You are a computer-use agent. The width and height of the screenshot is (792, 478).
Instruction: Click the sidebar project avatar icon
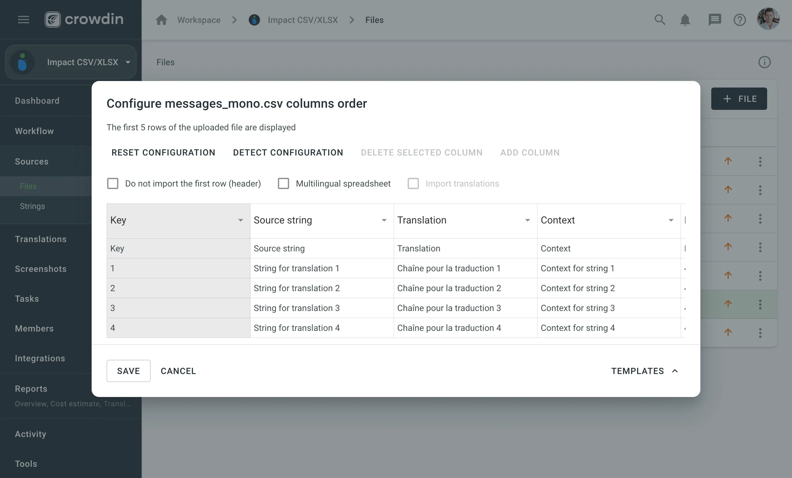point(22,62)
